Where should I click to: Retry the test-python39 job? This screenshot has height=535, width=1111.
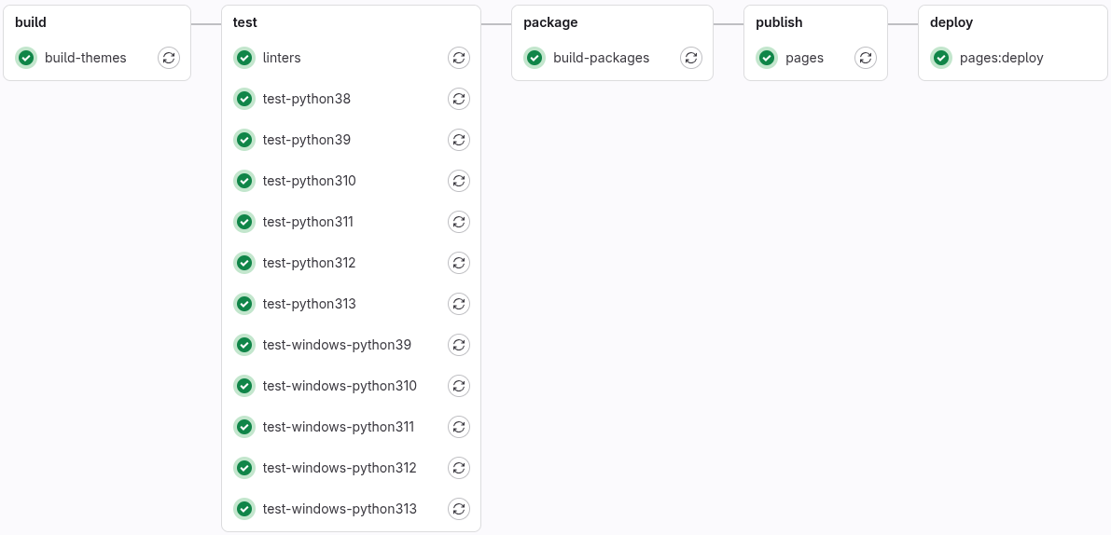coord(459,140)
